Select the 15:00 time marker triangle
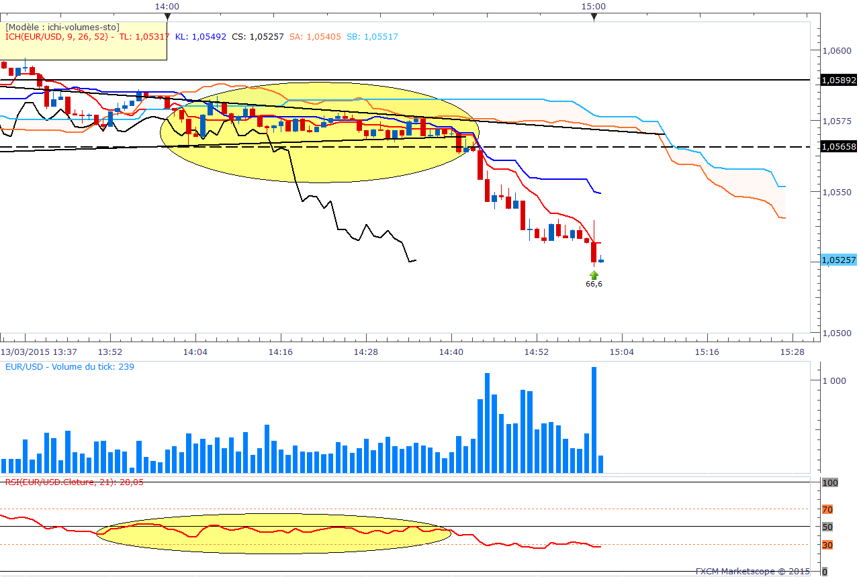Screen dimensions: 859x577 click(x=594, y=16)
